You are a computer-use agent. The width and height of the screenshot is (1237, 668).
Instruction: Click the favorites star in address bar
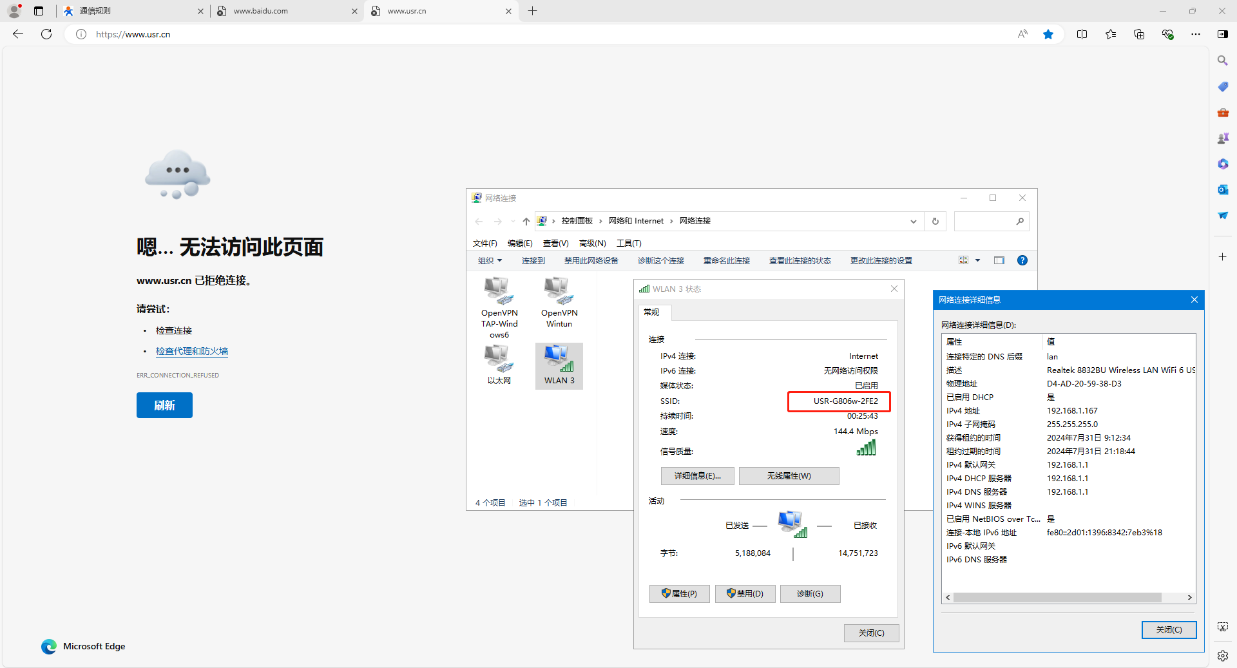click(x=1048, y=34)
